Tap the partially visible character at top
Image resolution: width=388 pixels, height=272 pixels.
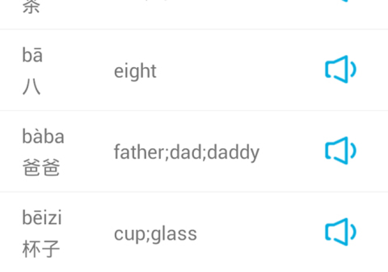(x=32, y=8)
